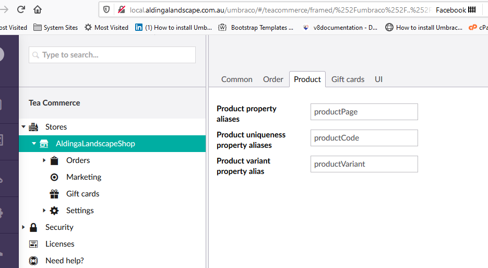This screenshot has height=268, width=488.
Task: Click the Settings gear icon in tree
Action: point(54,211)
